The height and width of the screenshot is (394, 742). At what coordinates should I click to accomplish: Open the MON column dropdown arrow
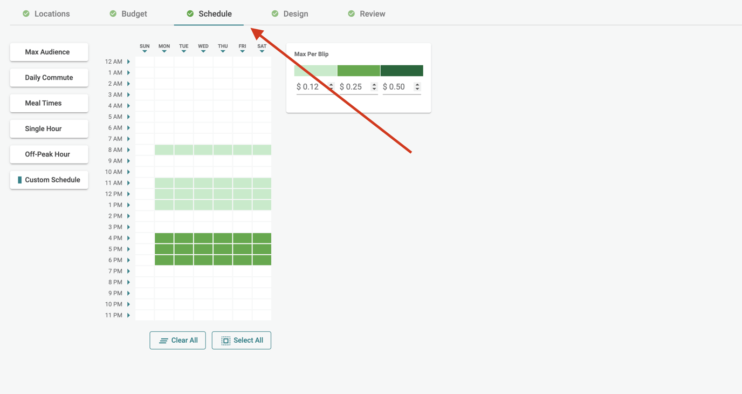click(x=164, y=50)
